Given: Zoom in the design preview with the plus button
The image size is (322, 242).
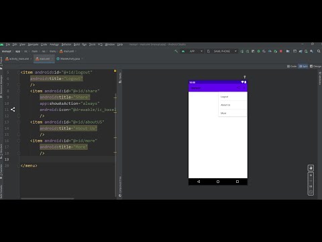Looking at the screenshot, I should (311, 175).
